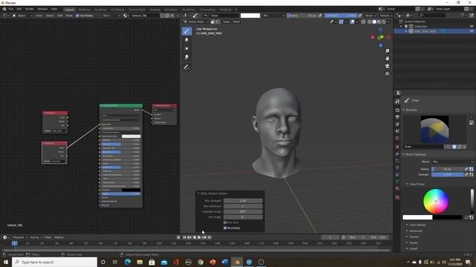Open the Texture popover in header

386,16
